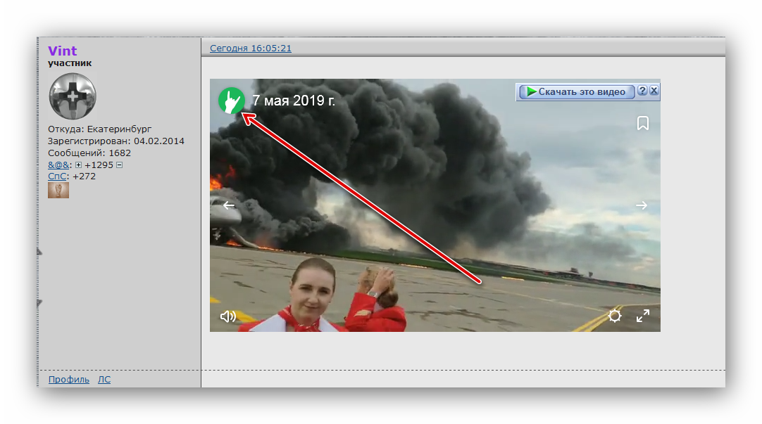Click the green hand channel icon
The image size is (762, 424).
point(230,101)
